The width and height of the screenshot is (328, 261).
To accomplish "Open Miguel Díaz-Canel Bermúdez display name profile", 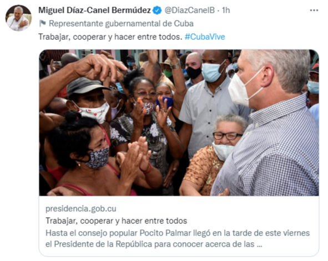I will click(x=94, y=10).
